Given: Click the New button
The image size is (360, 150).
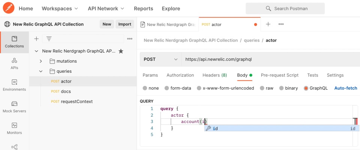Looking at the screenshot, I should (107, 24).
